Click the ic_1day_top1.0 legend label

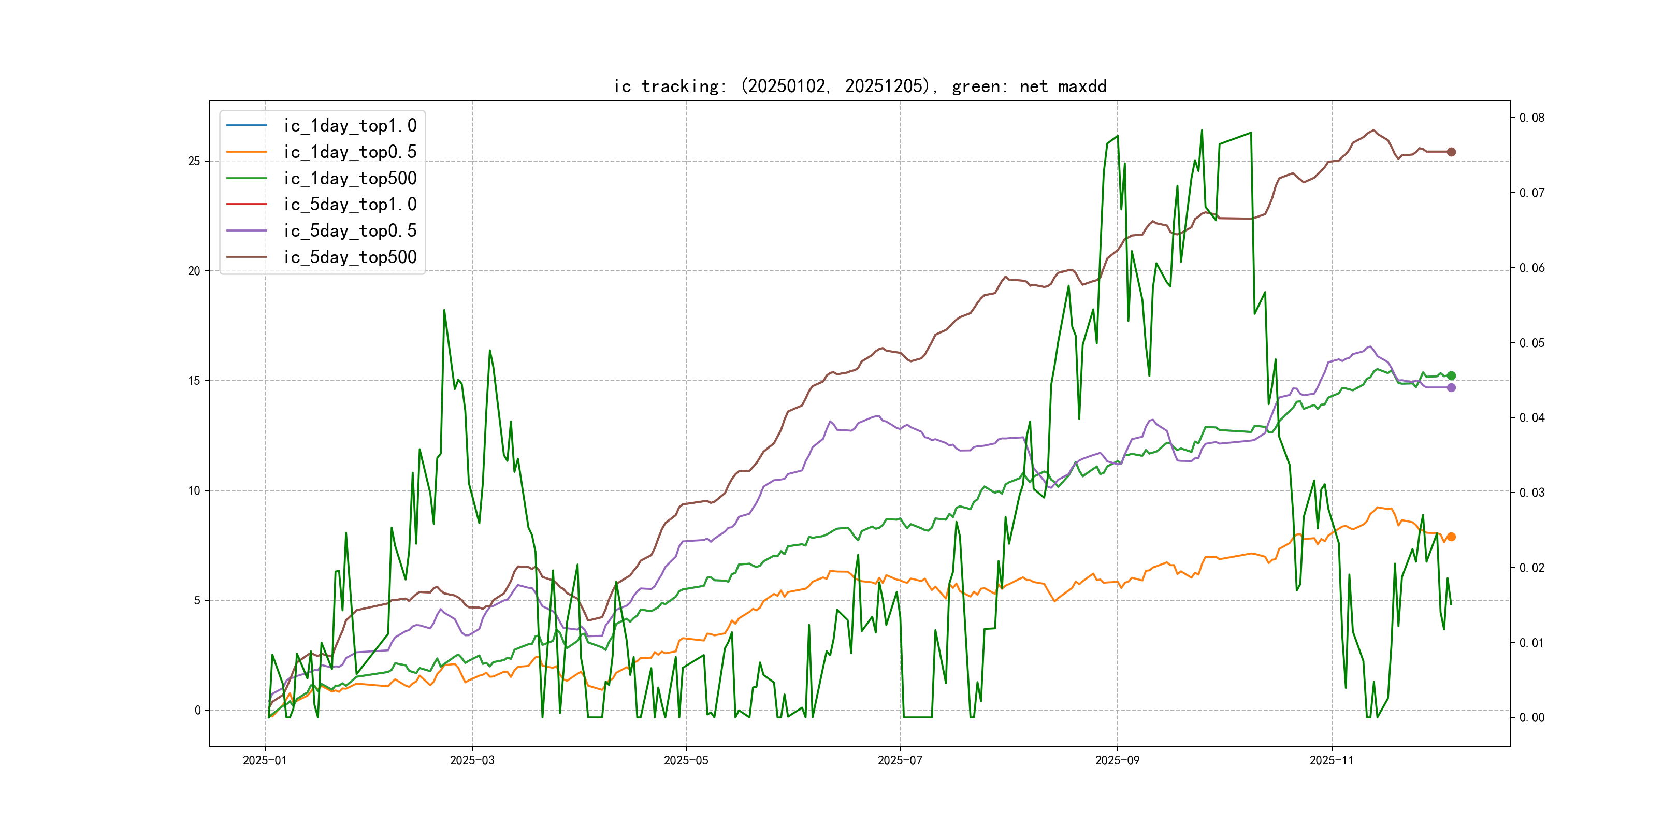pyautogui.click(x=350, y=126)
